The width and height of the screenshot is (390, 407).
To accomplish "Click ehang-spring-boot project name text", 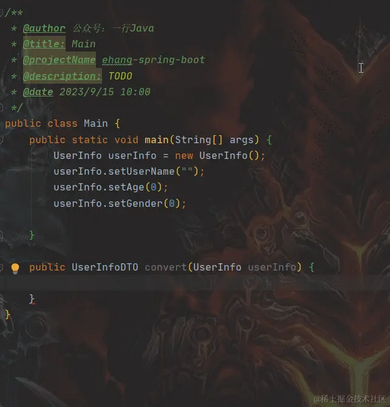I will pyautogui.click(x=154, y=60).
